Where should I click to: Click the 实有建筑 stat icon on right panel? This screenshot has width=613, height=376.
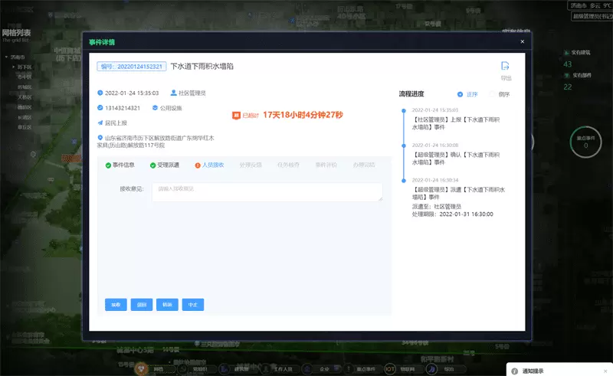566,52
